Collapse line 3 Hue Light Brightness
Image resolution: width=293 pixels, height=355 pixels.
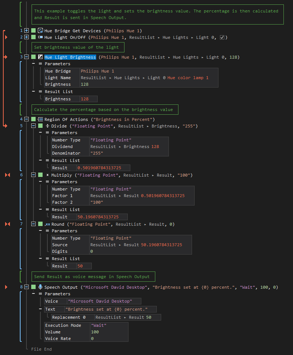pos(26,57)
